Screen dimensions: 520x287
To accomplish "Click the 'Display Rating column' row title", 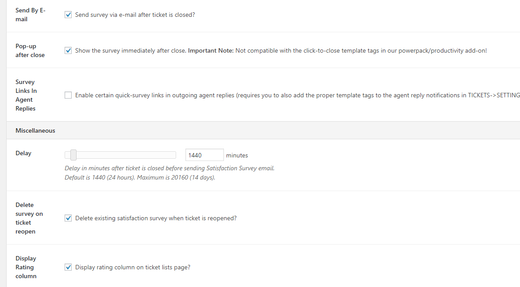I will coord(26,267).
